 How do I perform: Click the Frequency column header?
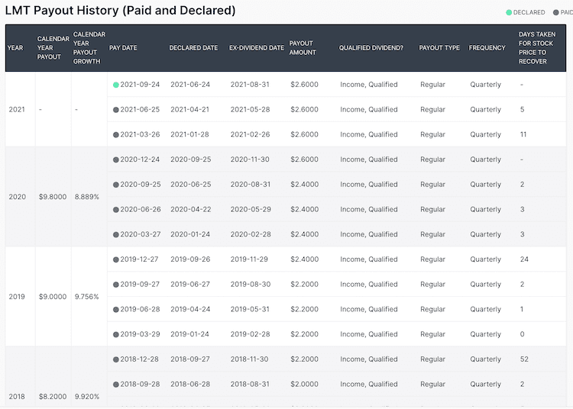(x=487, y=48)
